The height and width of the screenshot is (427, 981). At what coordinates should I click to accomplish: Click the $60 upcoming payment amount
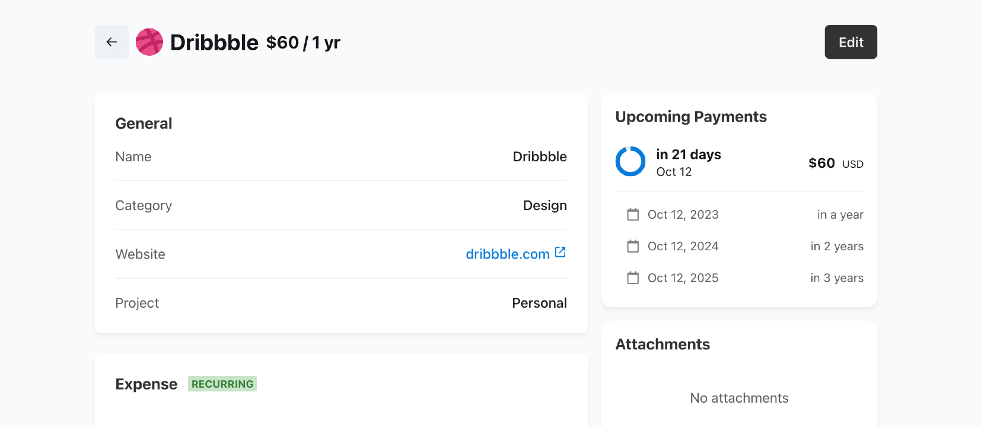click(x=821, y=163)
